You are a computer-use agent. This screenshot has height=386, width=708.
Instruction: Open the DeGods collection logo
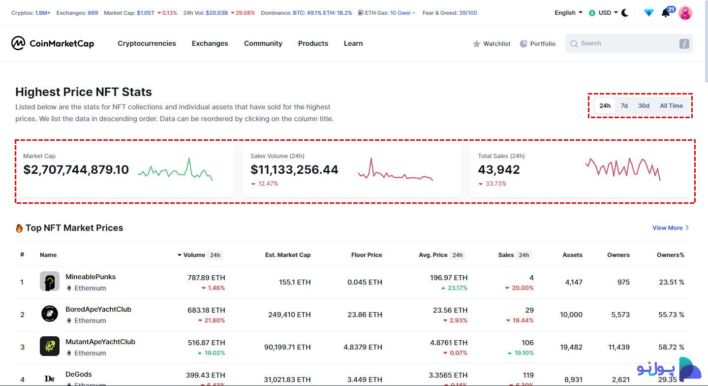point(50,378)
